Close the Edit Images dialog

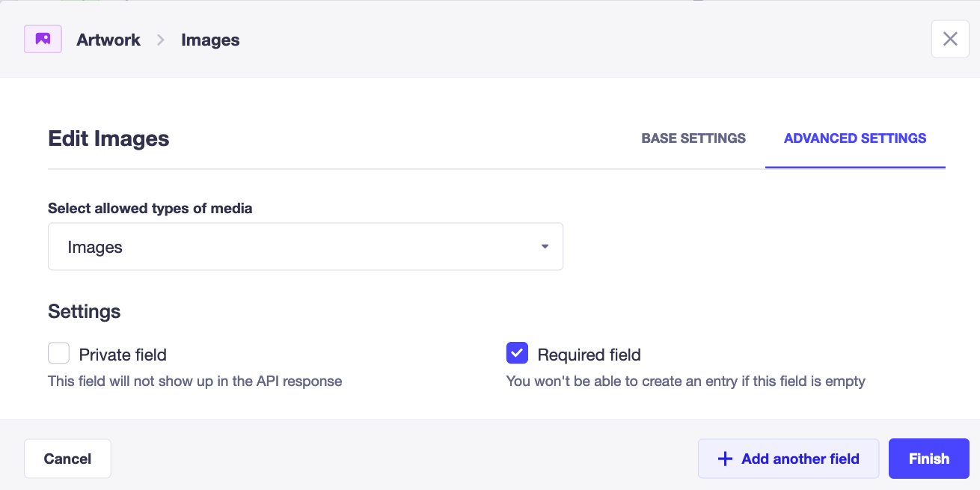[x=950, y=39]
